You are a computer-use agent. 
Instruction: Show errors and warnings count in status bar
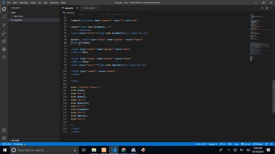click(7, 144)
